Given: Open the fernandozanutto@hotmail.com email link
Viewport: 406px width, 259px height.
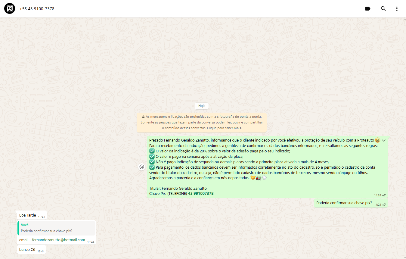Looking at the screenshot, I should [x=58, y=240].
